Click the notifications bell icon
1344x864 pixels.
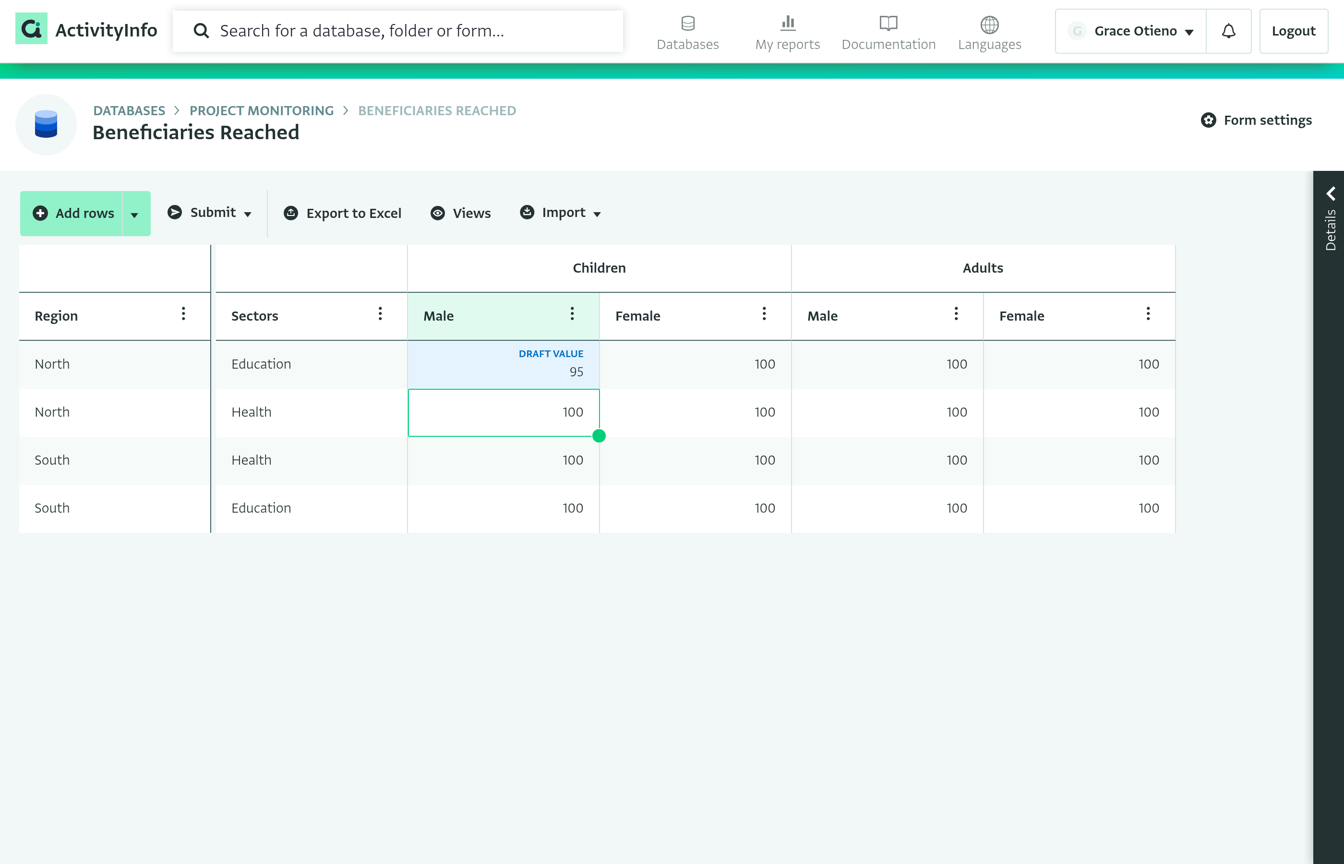click(x=1228, y=31)
